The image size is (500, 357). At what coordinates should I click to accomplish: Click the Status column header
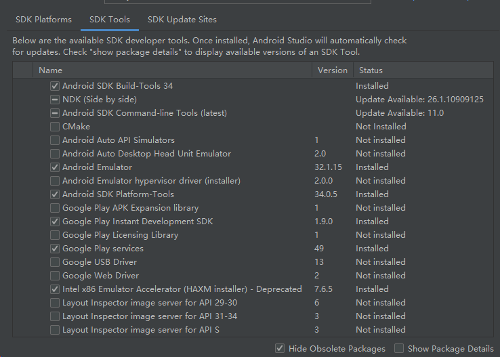pos(371,70)
